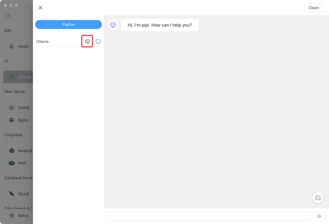Open the Caddy web server item
Image resolution: width=329 pixels, height=224 pixels.
18,107
